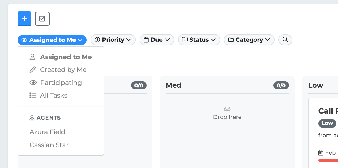Open the Due date filter dropdown
Screen dimensions: 338x168
point(157,40)
